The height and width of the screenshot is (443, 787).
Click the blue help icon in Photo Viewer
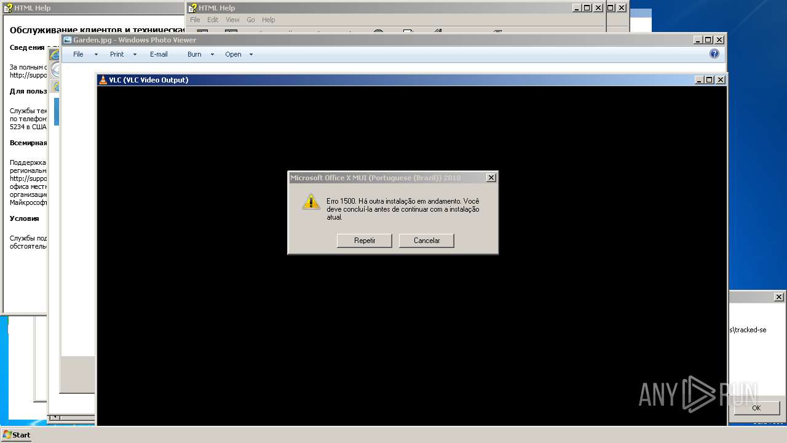pyautogui.click(x=714, y=54)
